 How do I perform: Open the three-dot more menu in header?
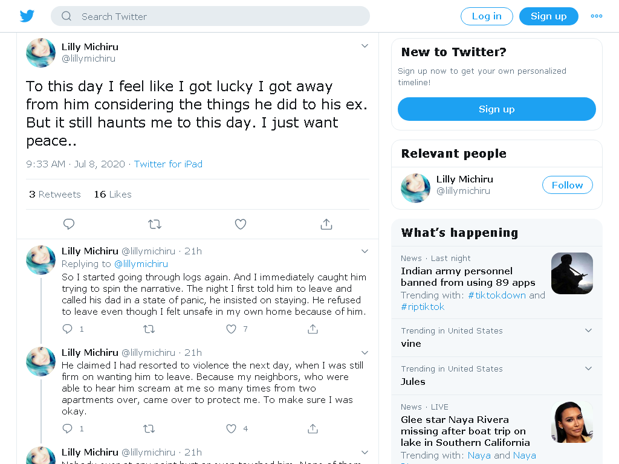[x=596, y=16]
